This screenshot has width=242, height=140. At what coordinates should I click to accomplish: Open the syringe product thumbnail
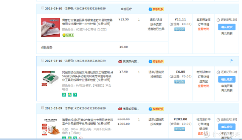point(50,28)
